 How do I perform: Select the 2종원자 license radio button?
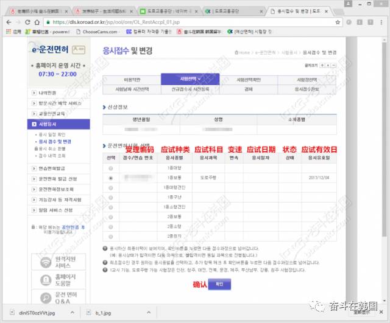111,237
